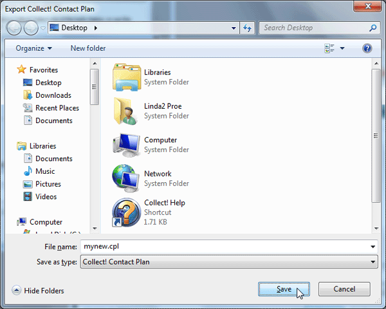
Task: Select the Linda2 Proe folder icon
Action: [x=125, y=111]
